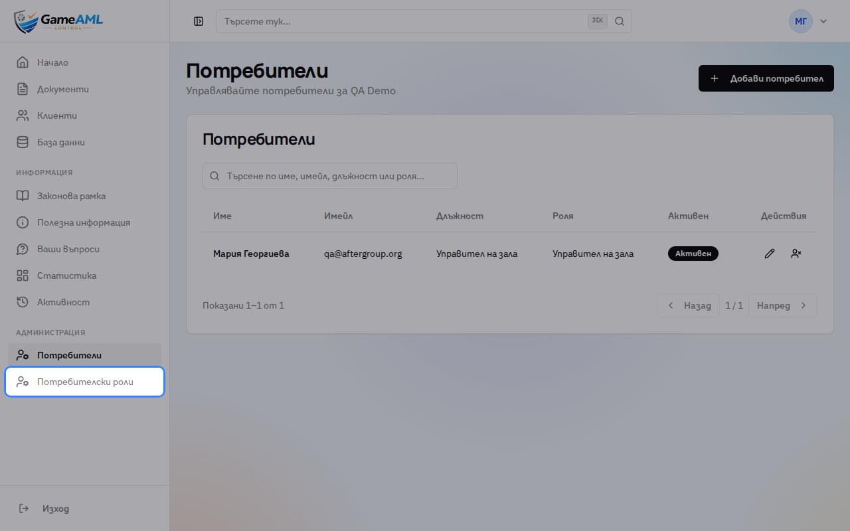Open Начало in the sidebar
The height and width of the screenshot is (531, 850).
tap(84, 62)
